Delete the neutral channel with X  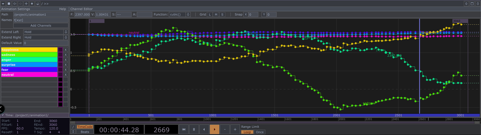66,75
